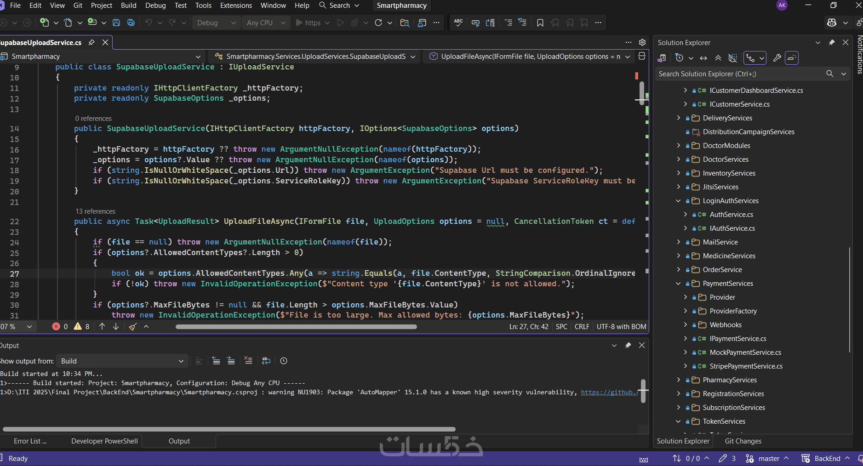The image size is (863, 466).
Task: Click the BackEnd repository status button
Action: click(x=825, y=459)
